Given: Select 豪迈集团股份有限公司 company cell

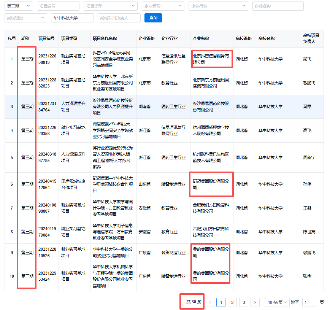Looking at the screenshot, I should (212, 184).
